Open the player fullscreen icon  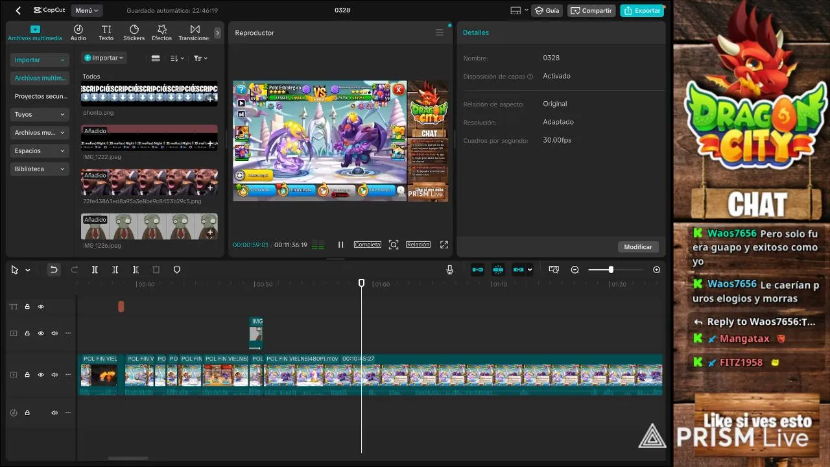pos(444,245)
